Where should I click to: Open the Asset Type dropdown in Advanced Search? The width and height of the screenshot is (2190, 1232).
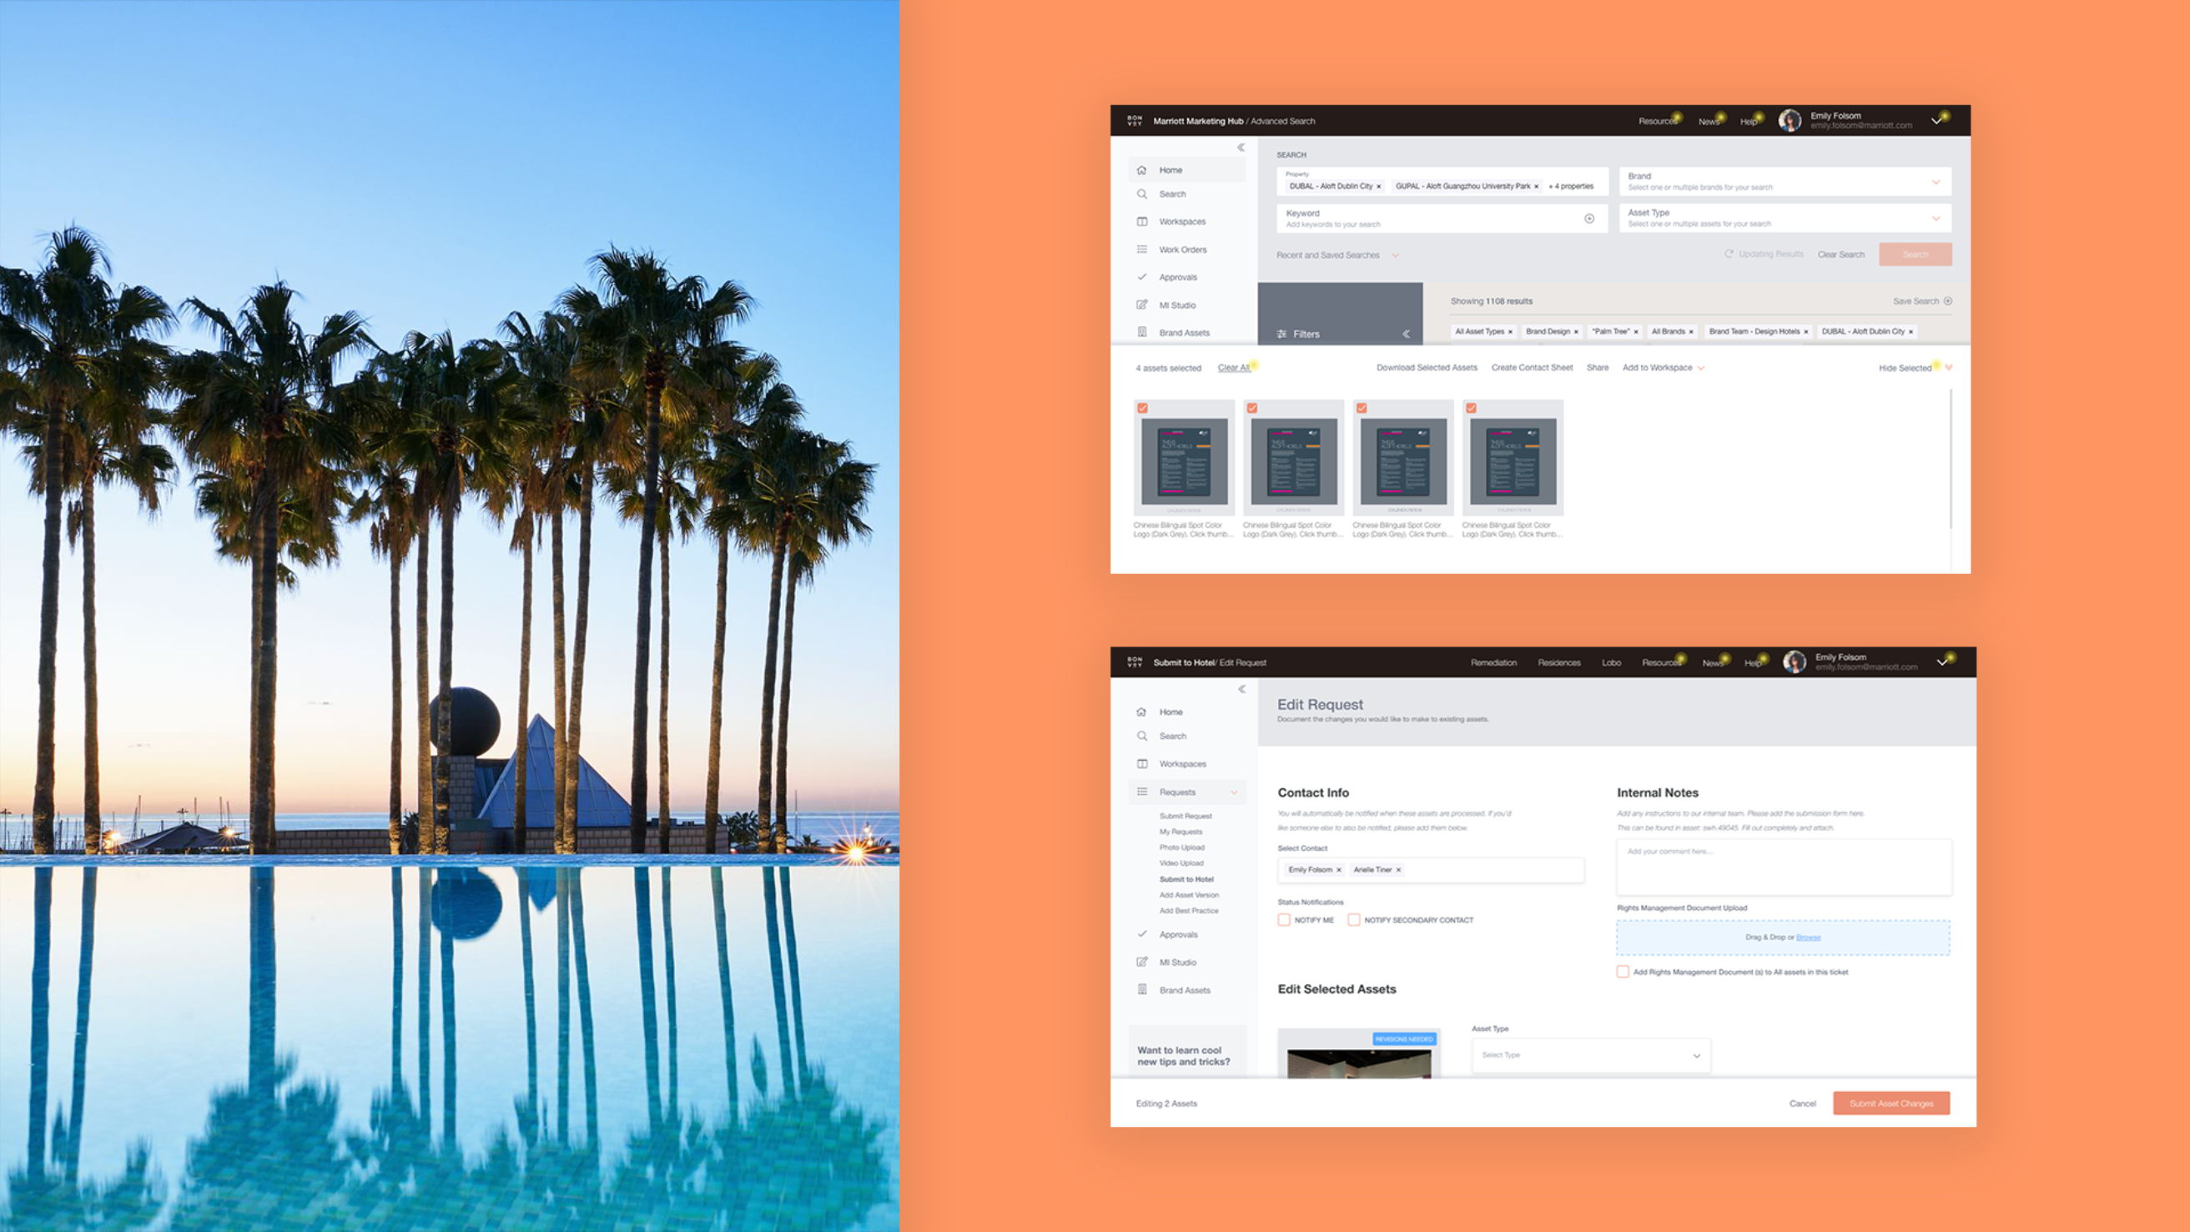[x=1785, y=218]
